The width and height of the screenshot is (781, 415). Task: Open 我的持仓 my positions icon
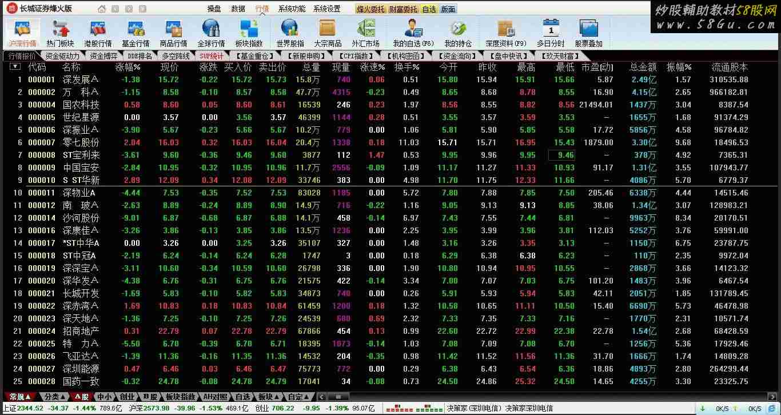coord(458,33)
